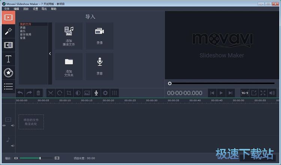Change the 16:9 aspect ratio
The image size is (281, 165).
(245, 93)
